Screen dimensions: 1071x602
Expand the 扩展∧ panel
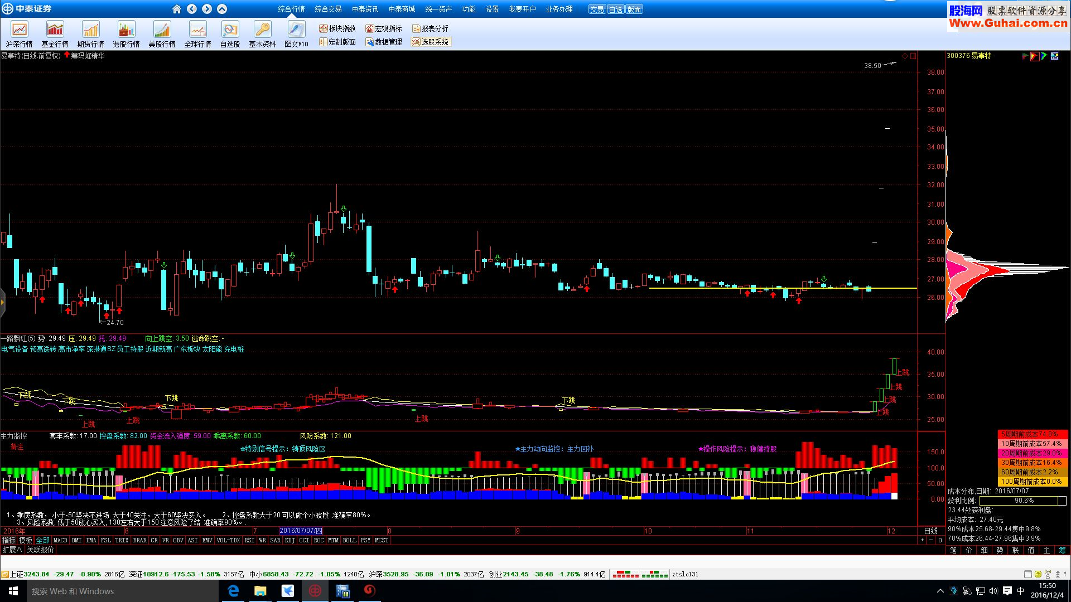(x=12, y=550)
